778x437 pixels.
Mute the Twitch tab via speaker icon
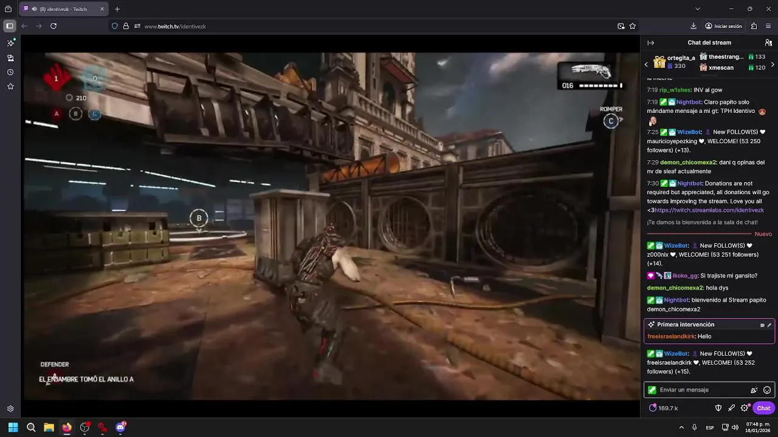point(33,9)
